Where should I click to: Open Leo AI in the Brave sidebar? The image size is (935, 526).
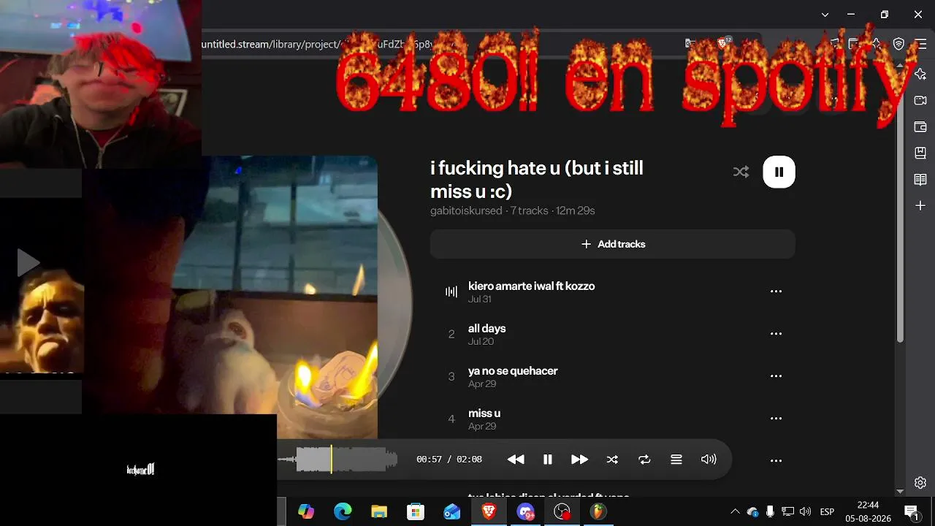click(920, 75)
